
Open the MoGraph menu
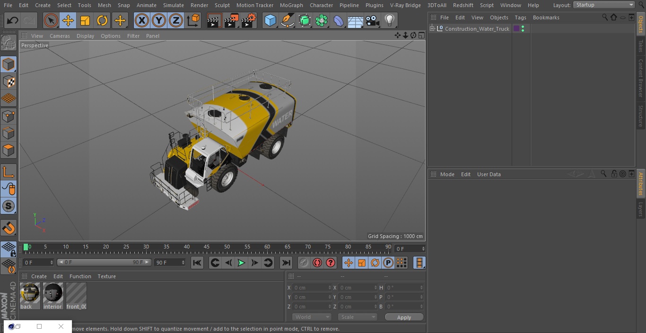point(291,5)
